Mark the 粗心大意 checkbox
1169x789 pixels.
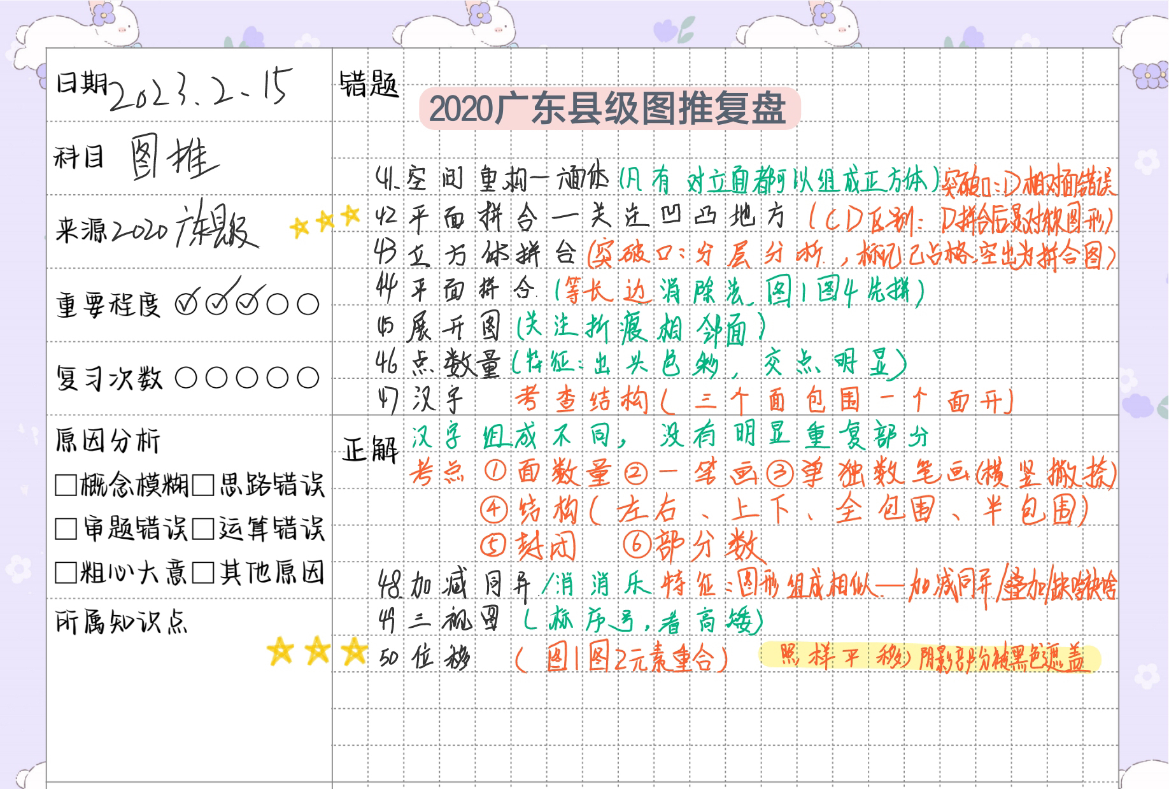pos(66,572)
